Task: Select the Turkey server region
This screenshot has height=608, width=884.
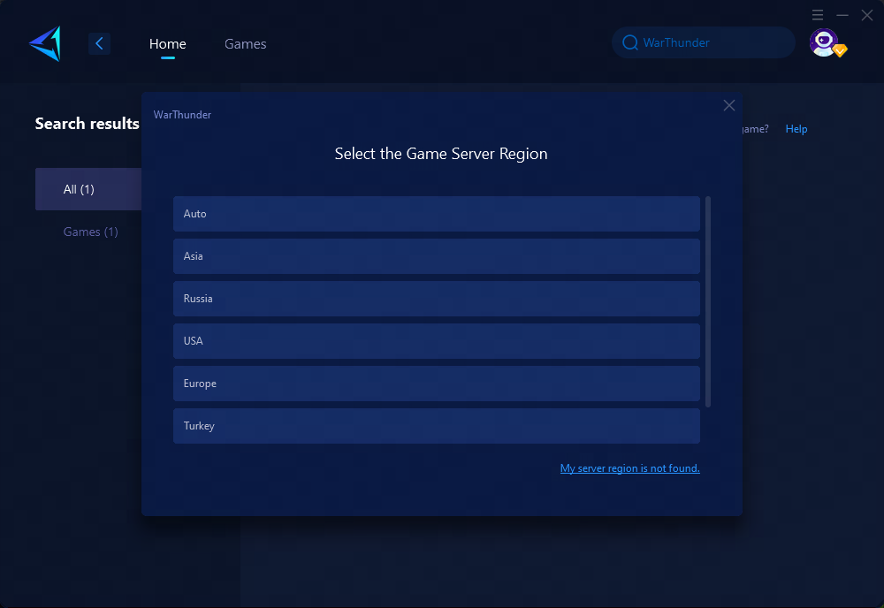Action: [x=436, y=426]
